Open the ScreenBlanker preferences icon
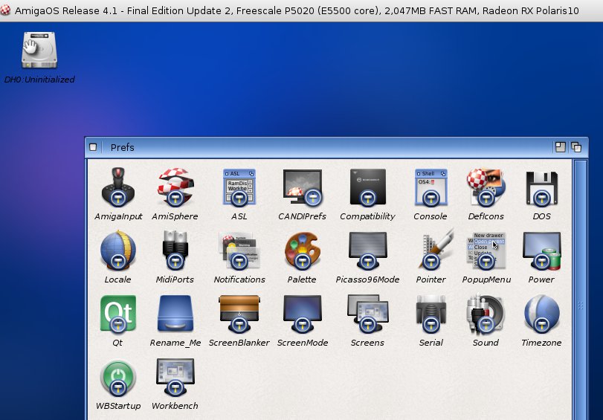Viewport: 603px width, 420px height. [x=239, y=314]
